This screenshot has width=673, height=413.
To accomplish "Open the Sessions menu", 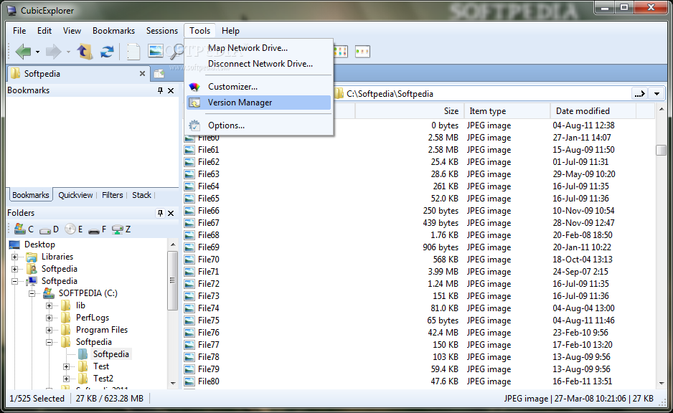I will pos(162,31).
